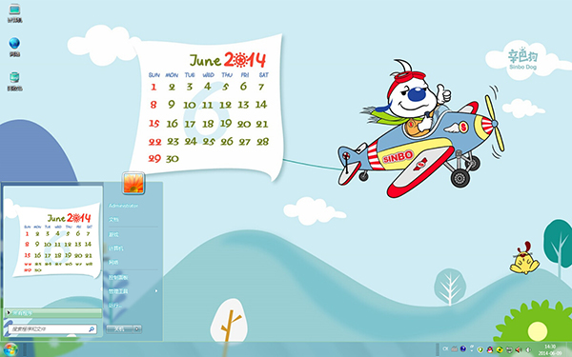Open Network in the Start menu
This screenshot has width=572, height=357.
(x=113, y=263)
